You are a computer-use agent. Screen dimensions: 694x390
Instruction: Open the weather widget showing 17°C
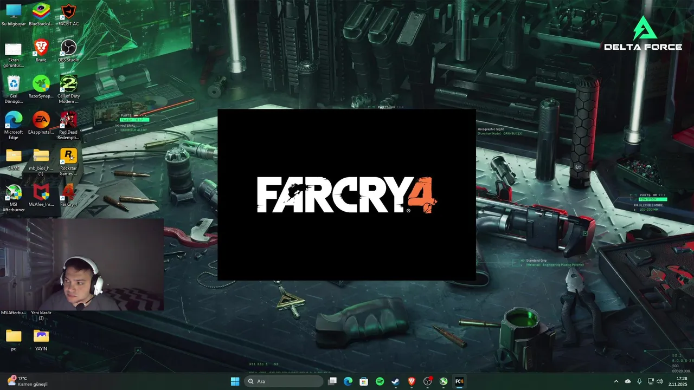27,381
